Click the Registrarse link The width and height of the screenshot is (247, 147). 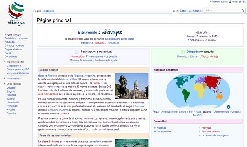(x=87, y=43)
